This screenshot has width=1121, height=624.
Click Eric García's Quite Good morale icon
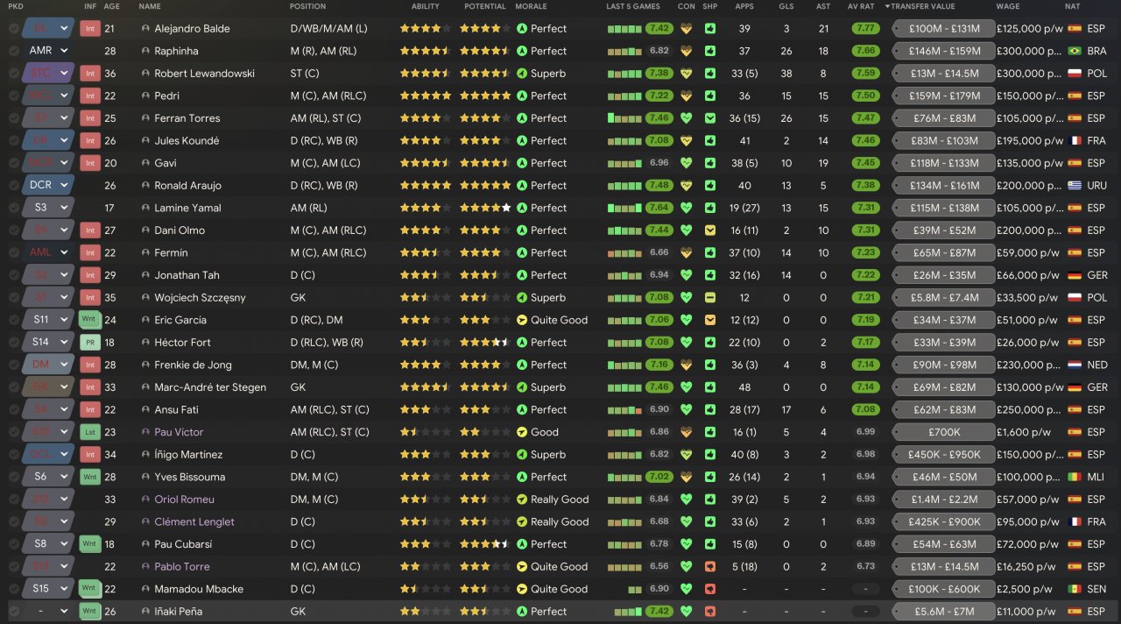pos(522,320)
